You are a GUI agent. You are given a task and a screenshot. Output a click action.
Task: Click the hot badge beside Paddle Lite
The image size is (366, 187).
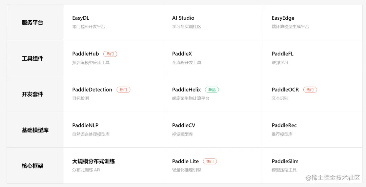tap(210, 161)
